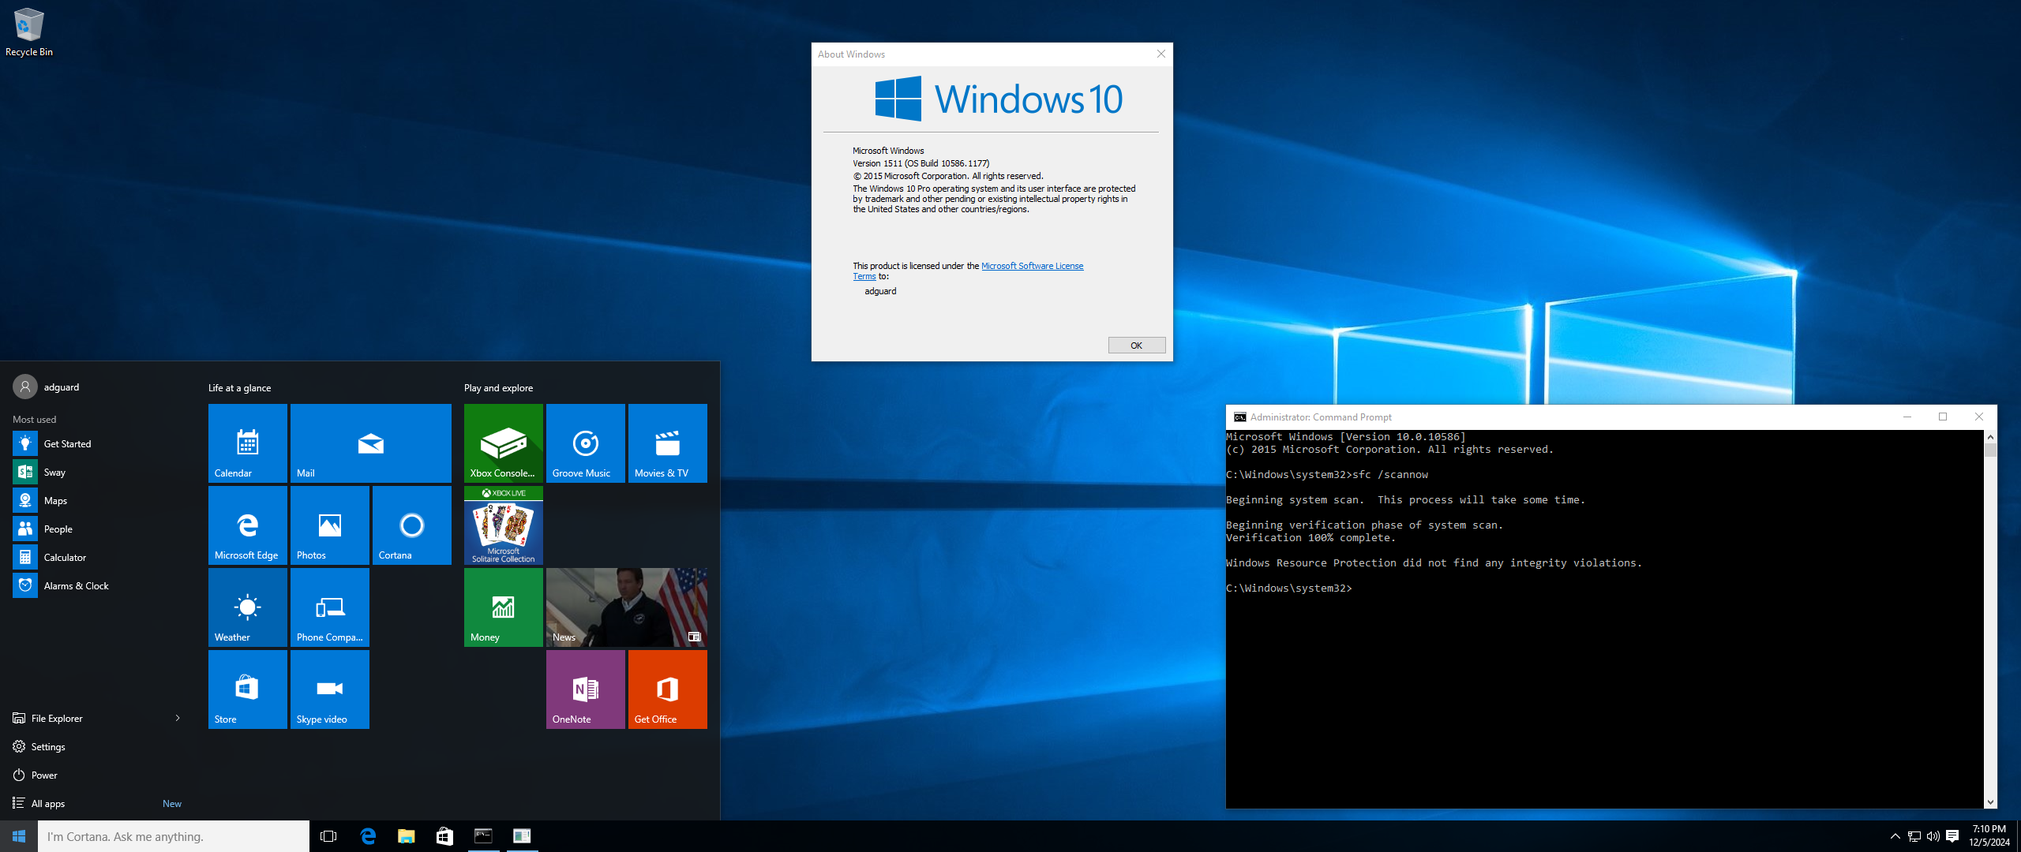Show hidden tray icons
The height and width of the screenshot is (852, 2021).
point(1895,836)
